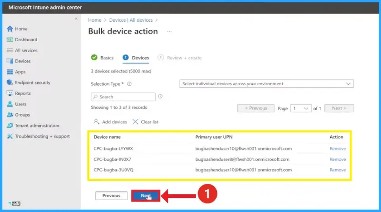Click the bottom Previous button
The height and width of the screenshot is (212, 381).
tap(111, 196)
